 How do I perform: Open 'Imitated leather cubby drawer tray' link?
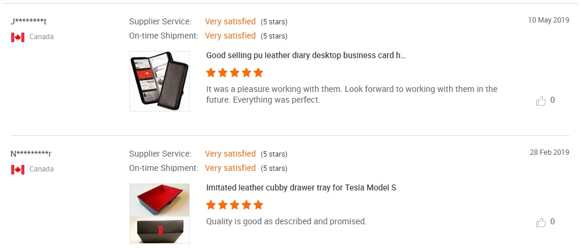(301, 187)
